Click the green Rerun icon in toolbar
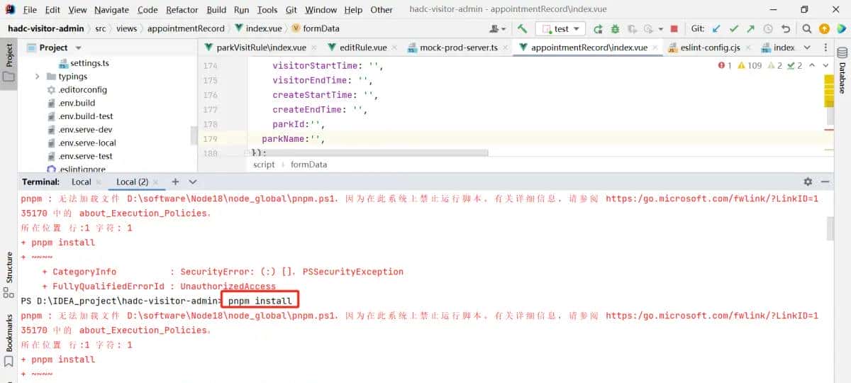851x383 pixels. pyautogui.click(x=598, y=29)
